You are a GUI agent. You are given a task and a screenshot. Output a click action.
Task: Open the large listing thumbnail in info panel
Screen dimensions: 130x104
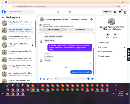(112, 21)
